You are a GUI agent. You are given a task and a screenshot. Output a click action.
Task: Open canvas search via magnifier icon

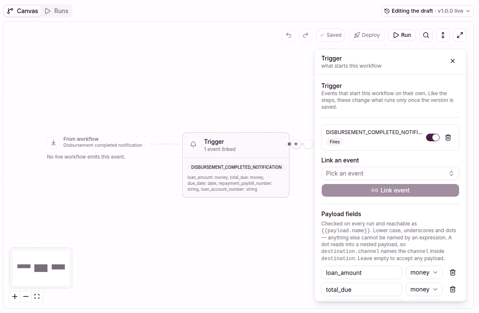tap(426, 35)
